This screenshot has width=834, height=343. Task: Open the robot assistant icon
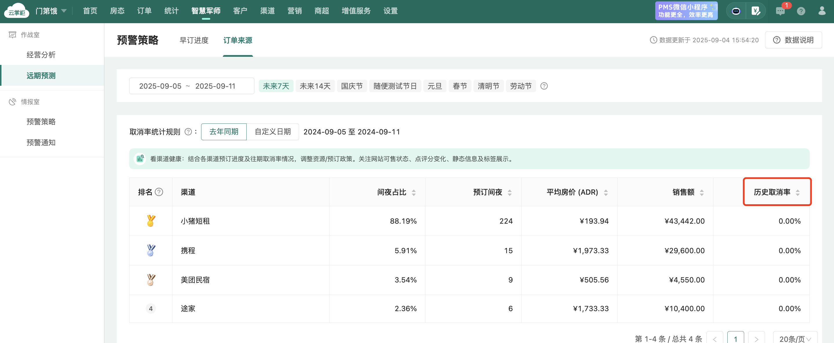(736, 11)
